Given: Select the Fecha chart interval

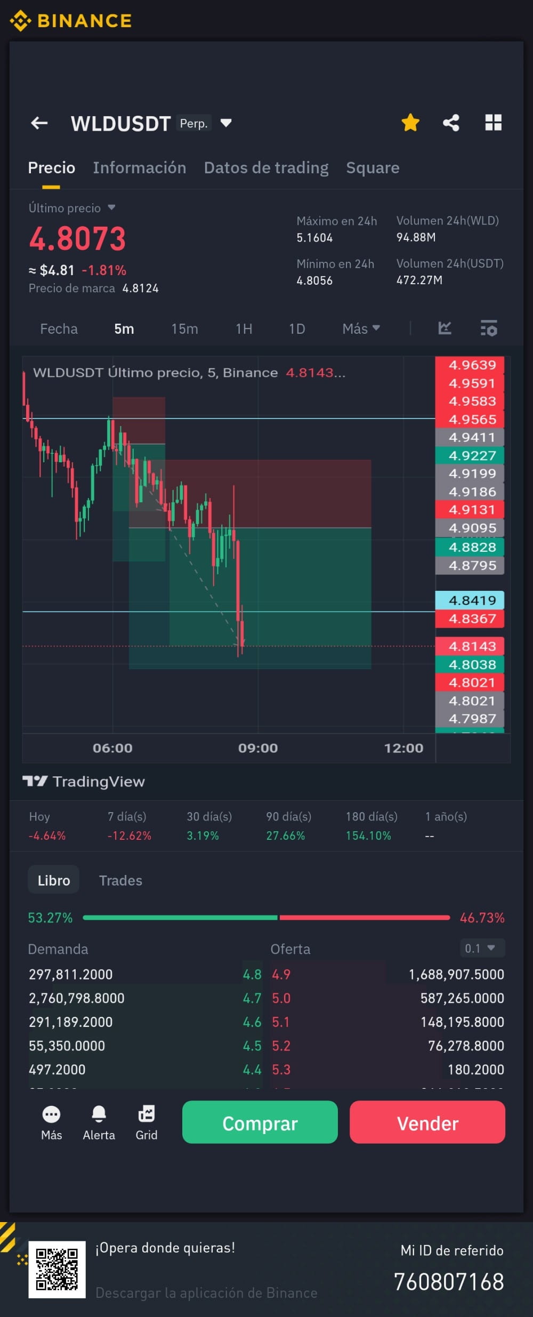Looking at the screenshot, I should [59, 328].
